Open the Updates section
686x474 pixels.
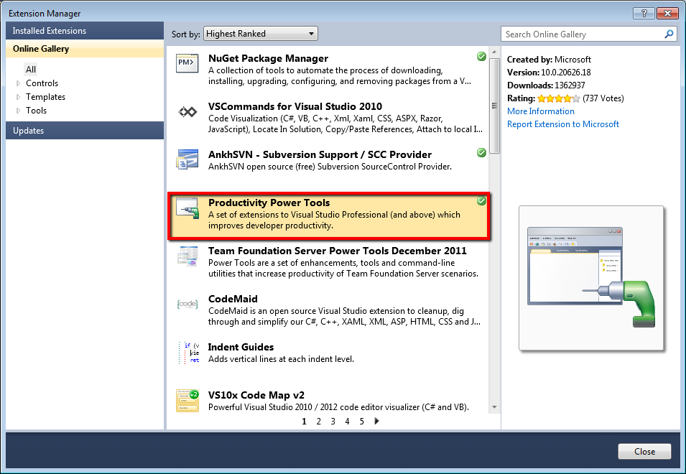(x=28, y=131)
